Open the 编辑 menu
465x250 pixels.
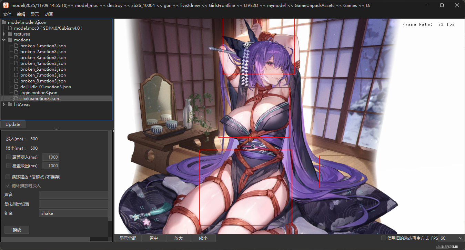point(21,14)
